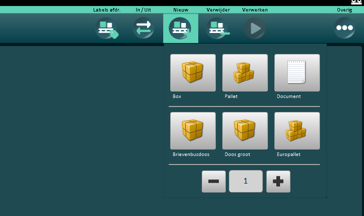Click the network icon in top-right corner

coord(356,2)
